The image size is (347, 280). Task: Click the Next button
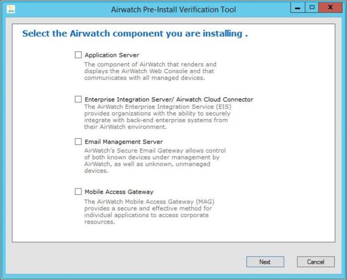pos(265,262)
